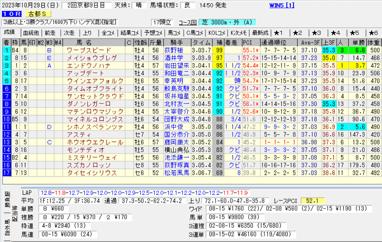Image resolution: width=382 pixels, height=242 pixels.
Task: Open the 最新成 tab
Action: click(x=260, y=33)
